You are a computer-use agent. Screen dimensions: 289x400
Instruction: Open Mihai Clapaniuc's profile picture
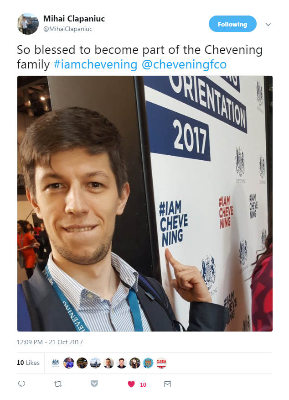pos(28,24)
